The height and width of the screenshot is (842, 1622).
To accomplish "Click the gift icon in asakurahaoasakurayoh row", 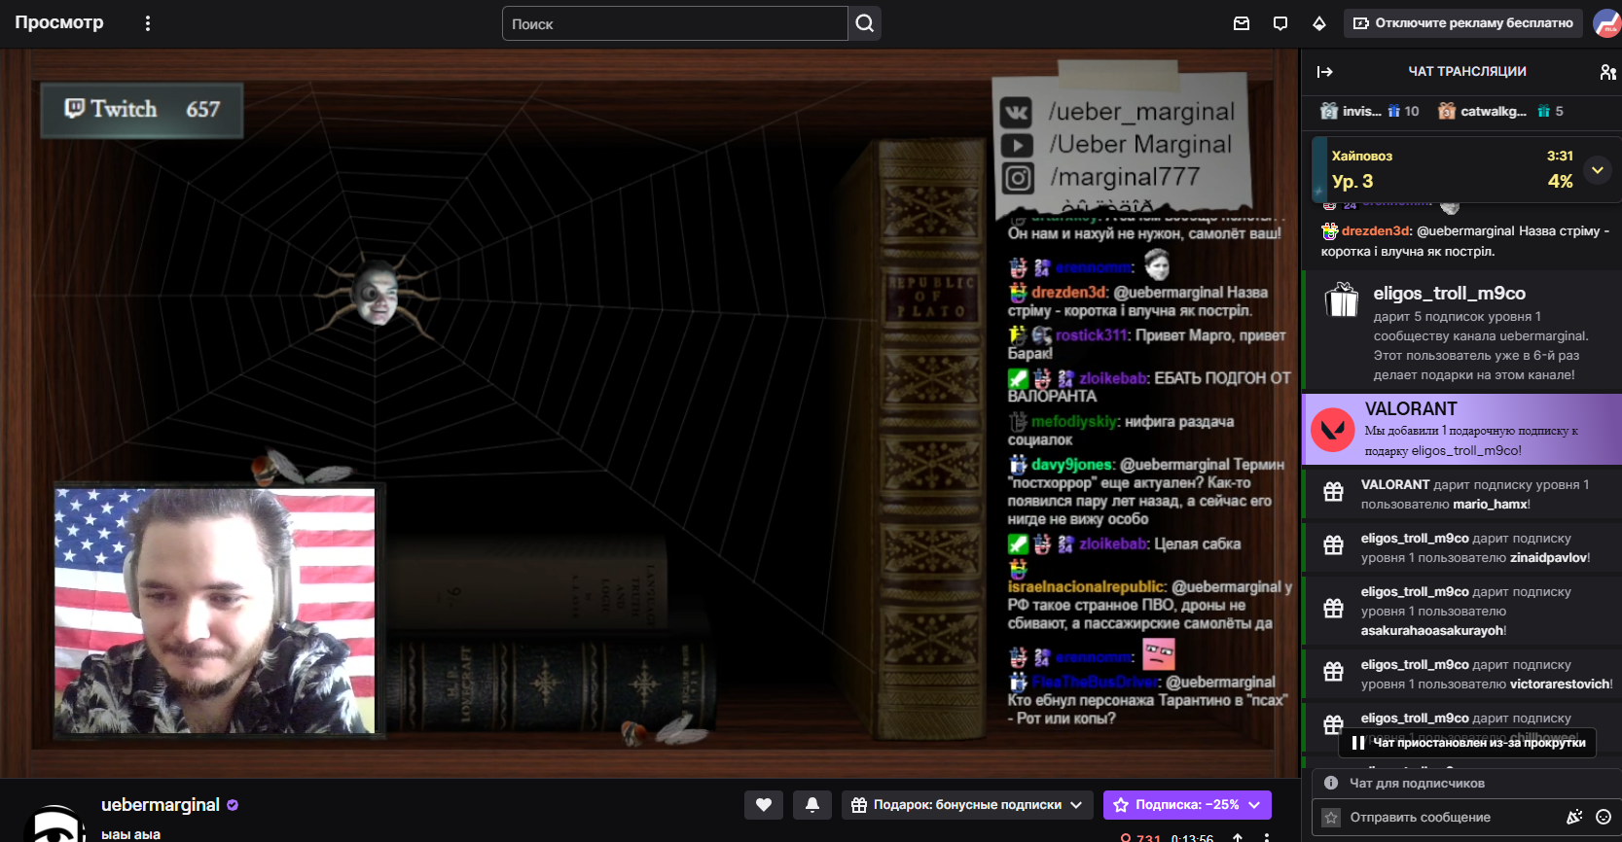I will point(1333,609).
